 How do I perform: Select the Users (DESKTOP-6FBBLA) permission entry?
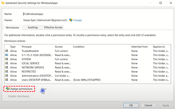click(x=37, y=80)
